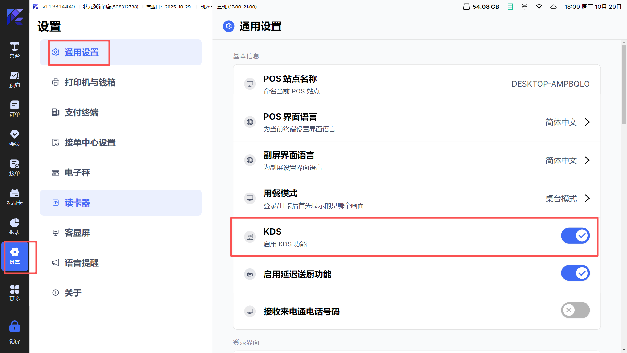Go to 订单 orders icon
This screenshot has height=353, width=627.
tap(14, 109)
